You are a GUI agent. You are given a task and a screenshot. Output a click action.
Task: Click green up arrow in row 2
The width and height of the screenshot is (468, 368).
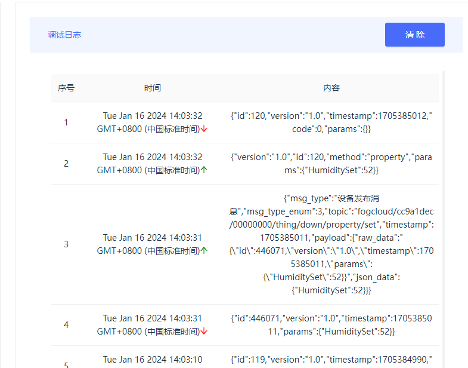point(204,170)
